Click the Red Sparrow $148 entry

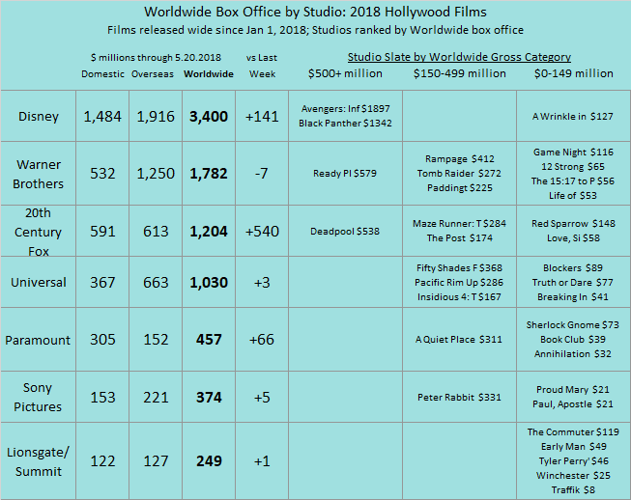tap(573, 224)
